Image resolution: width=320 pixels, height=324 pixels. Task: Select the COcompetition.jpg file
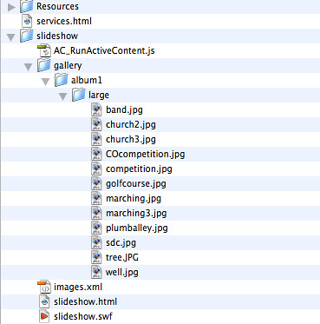145,154
